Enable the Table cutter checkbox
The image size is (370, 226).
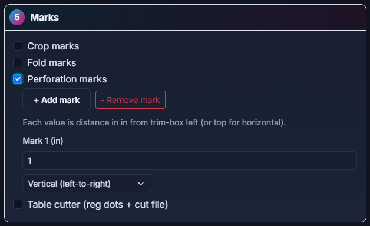[18, 204]
